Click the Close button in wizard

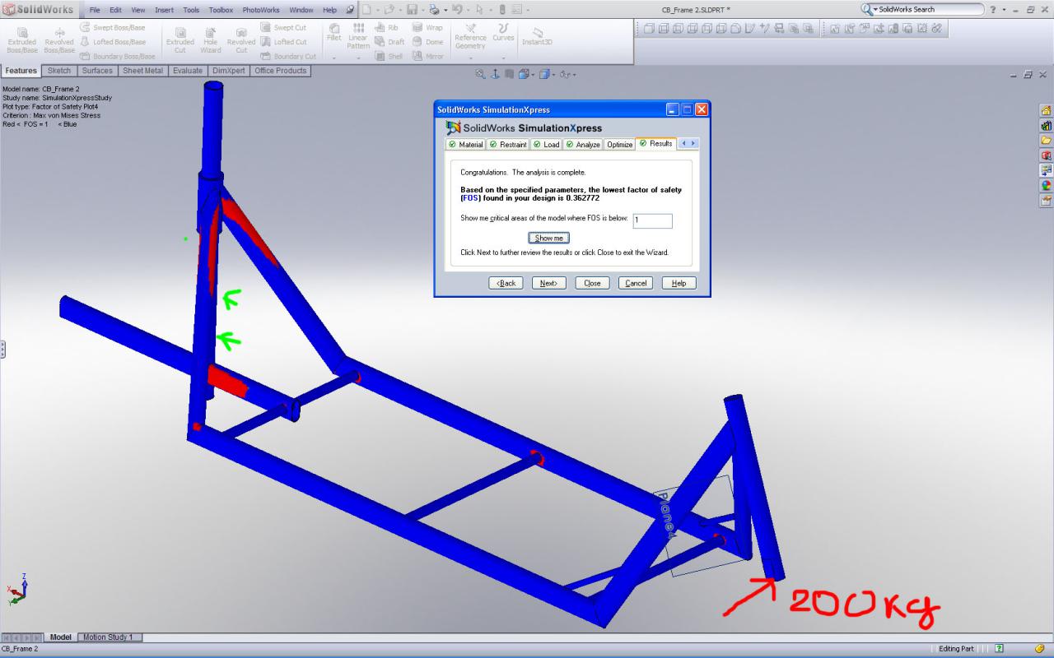(x=593, y=283)
